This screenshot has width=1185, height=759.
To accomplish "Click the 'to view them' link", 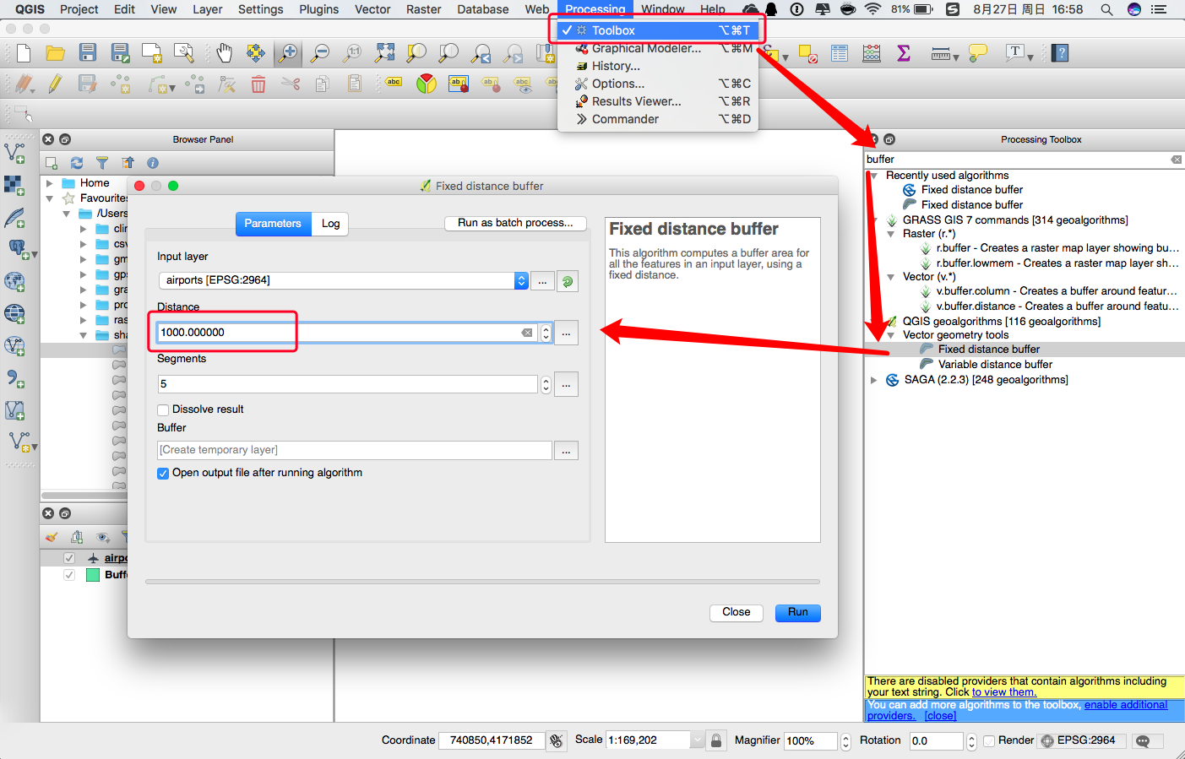I will [1004, 692].
